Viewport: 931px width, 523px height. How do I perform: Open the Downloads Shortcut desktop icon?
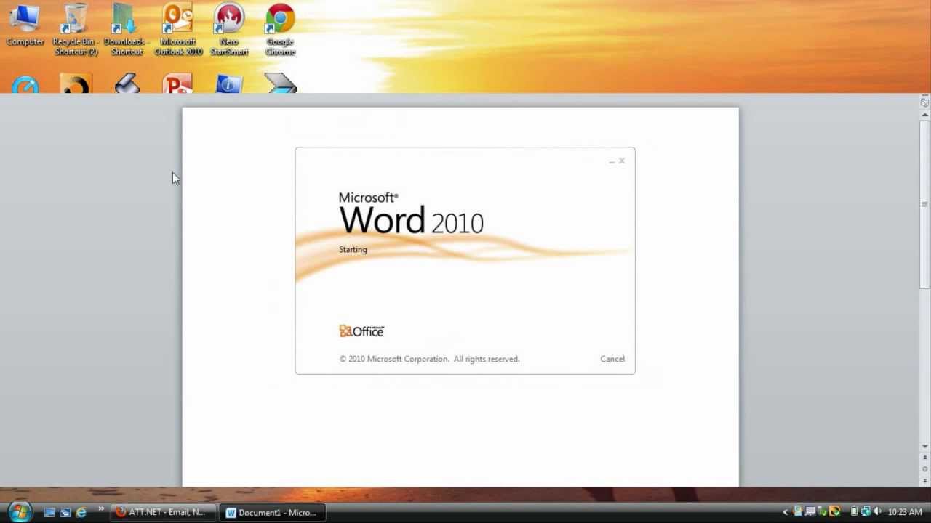[x=126, y=29]
